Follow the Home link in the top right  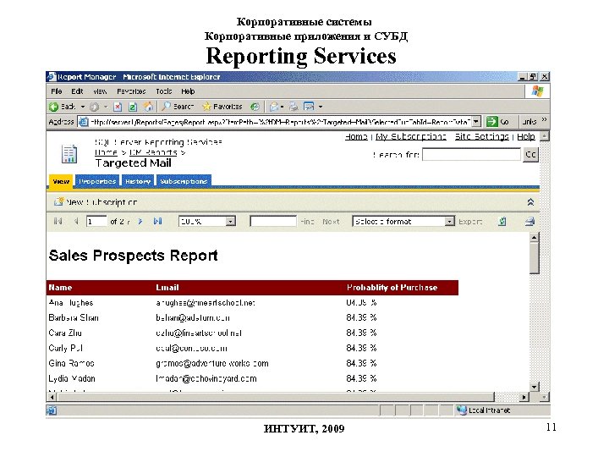[x=356, y=137]
